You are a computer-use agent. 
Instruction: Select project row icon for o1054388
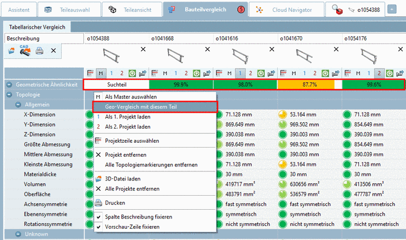click(x=90, y=74)
